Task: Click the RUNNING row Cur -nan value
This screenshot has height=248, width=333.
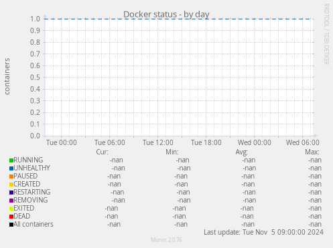Action: click(117, 160)
